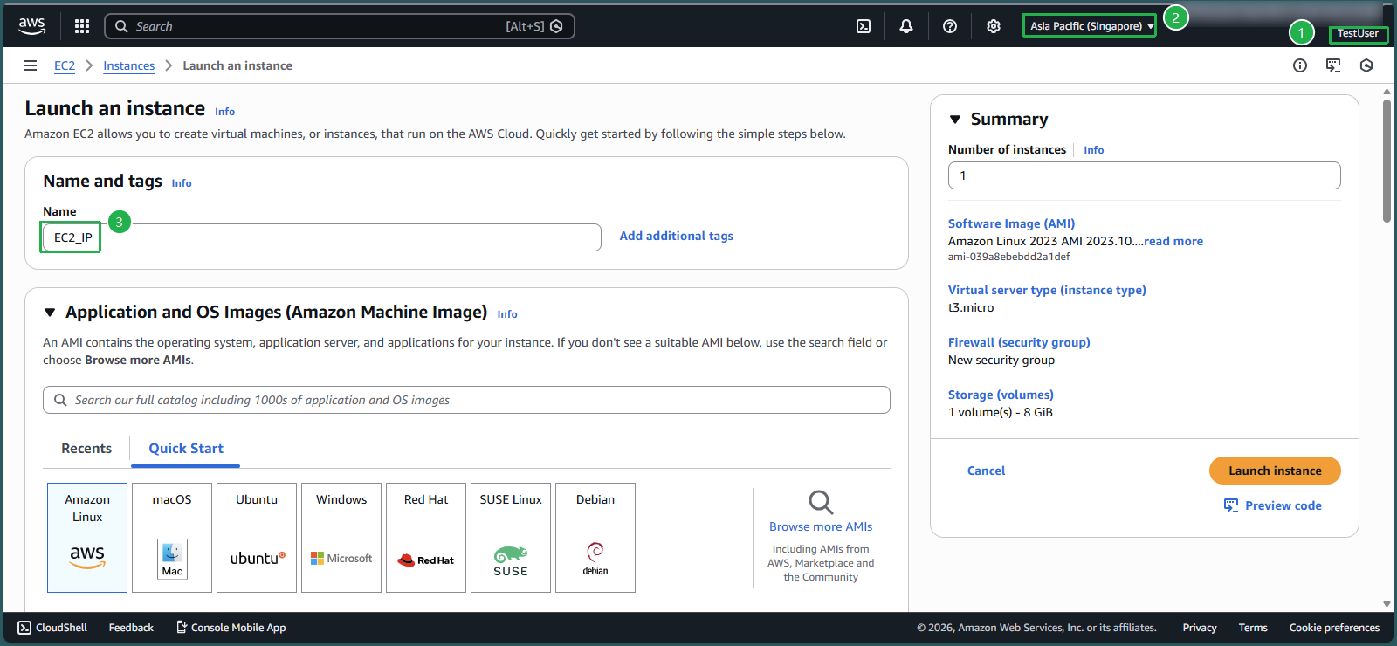
Task: Open the help question mark icon
Action: (950, 26)
